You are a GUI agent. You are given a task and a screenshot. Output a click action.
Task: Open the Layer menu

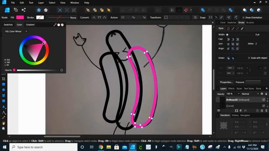pos(41,3)
